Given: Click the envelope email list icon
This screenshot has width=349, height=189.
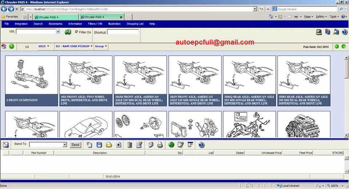Looking at the screenshot, I should pos(151,145).
